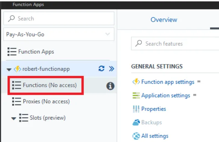Click the double chevron expand icon
219x142 pixels.
tap(111, 69)
